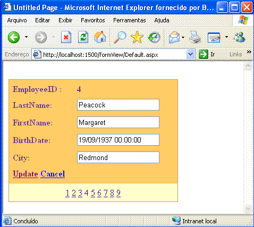Click the Update link
Image resolution: width=254 pixels, height=227 pixels.
point(26,174)
